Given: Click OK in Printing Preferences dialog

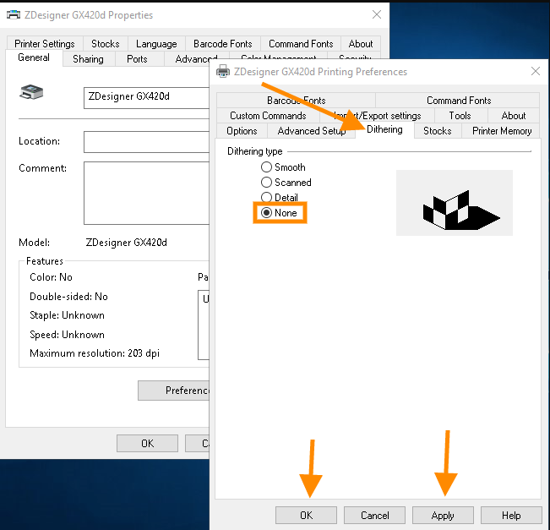Looking at the screenshot, I should [306, 515].
